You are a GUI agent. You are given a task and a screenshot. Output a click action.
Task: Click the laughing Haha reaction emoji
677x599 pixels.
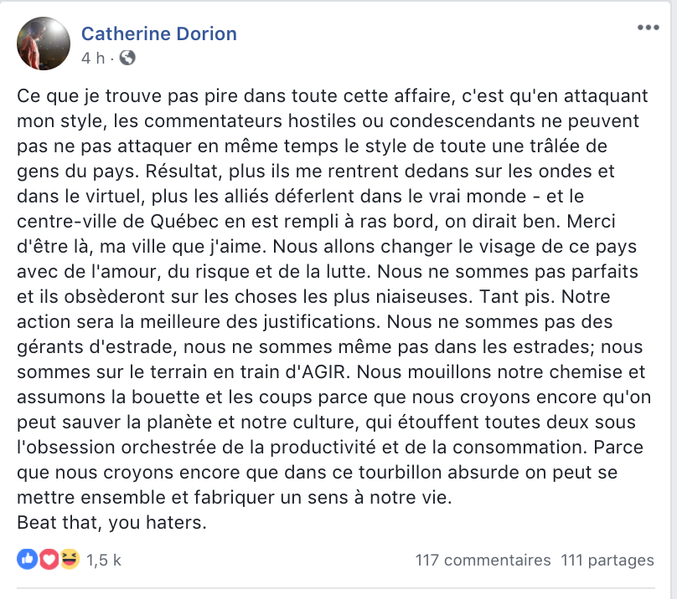(x=70, y=560)
